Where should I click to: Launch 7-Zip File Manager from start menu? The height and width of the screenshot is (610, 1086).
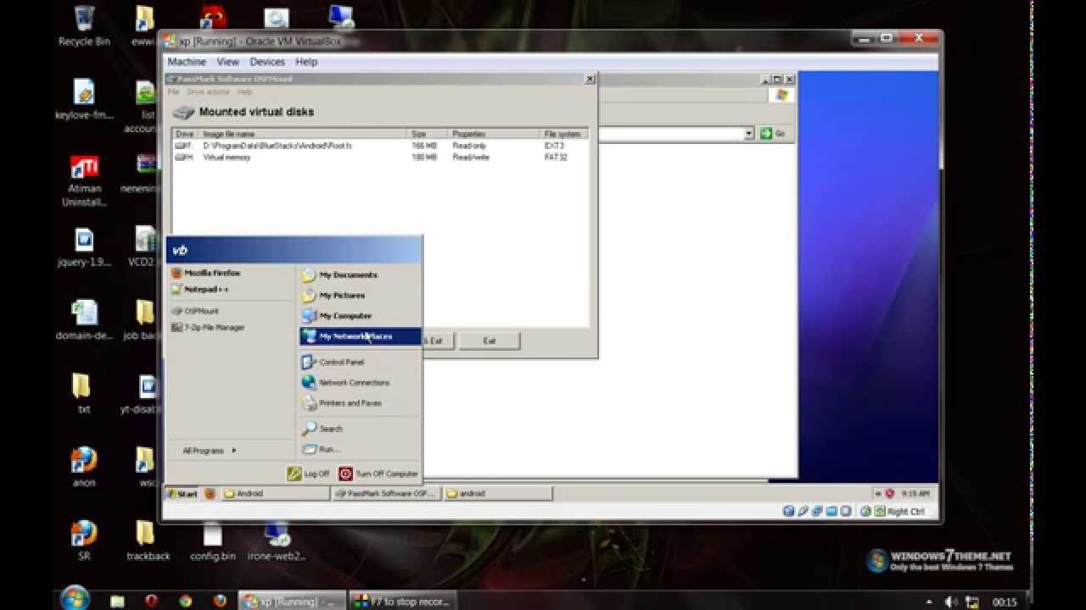(x=208, y=327)
